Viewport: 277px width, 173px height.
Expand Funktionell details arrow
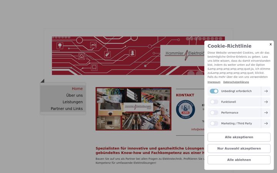tap(266, 102)
